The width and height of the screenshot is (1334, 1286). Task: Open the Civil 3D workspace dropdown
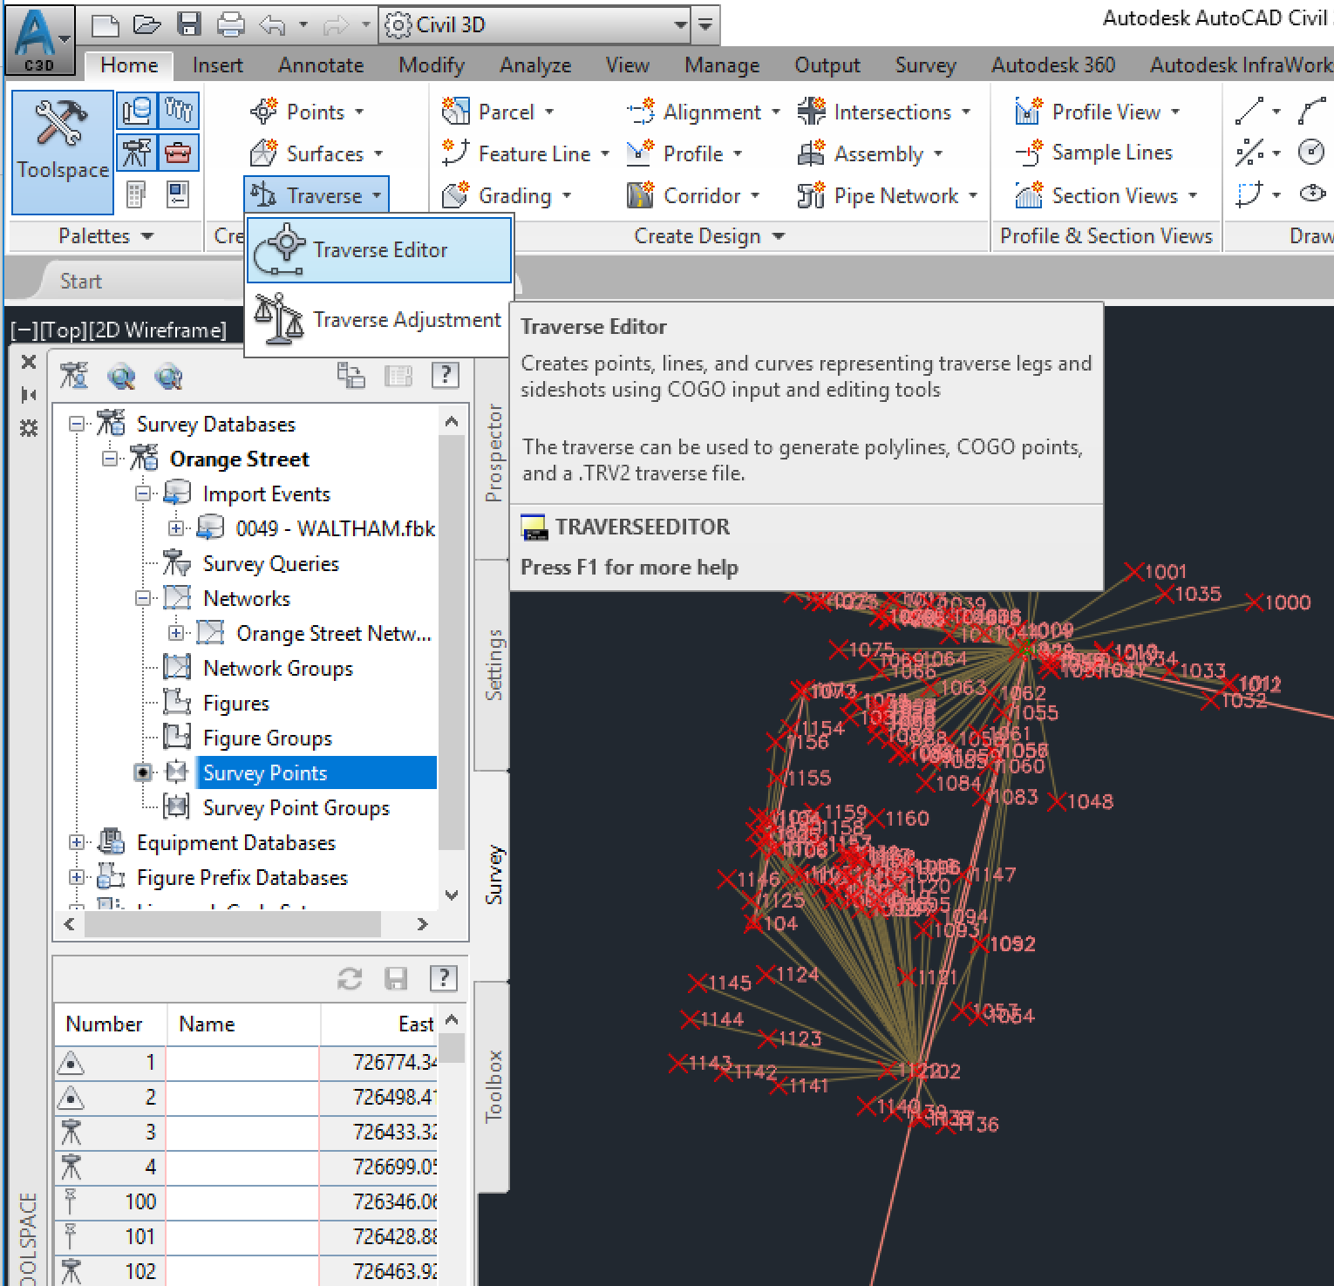pos(680,25)
